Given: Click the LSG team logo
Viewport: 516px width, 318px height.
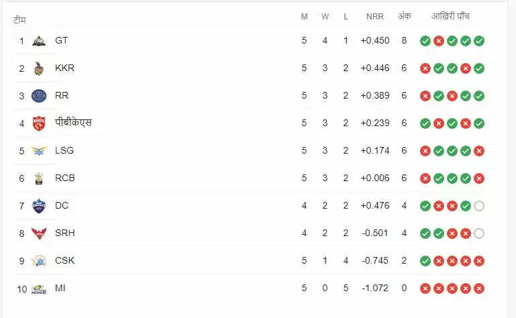Looking at the screenshot, I should click(39, 150).
